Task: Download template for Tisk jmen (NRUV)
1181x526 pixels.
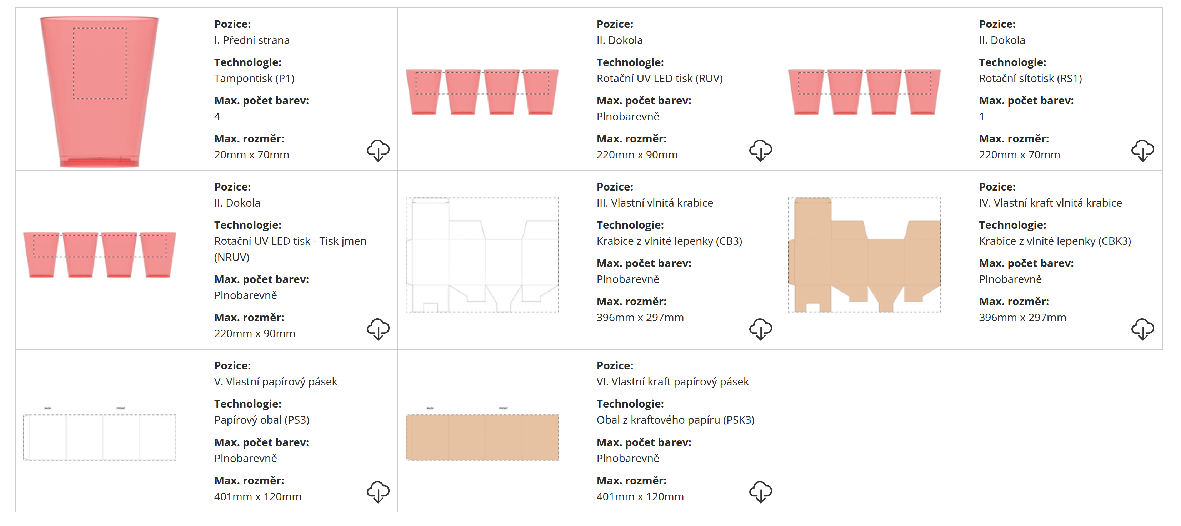Action: click(x=378, y=329)
